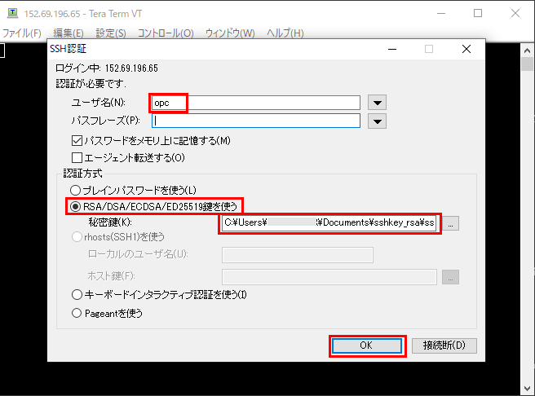
Task: Expand the passphrase dropdown arrow
Action: (x=376, y=121)
